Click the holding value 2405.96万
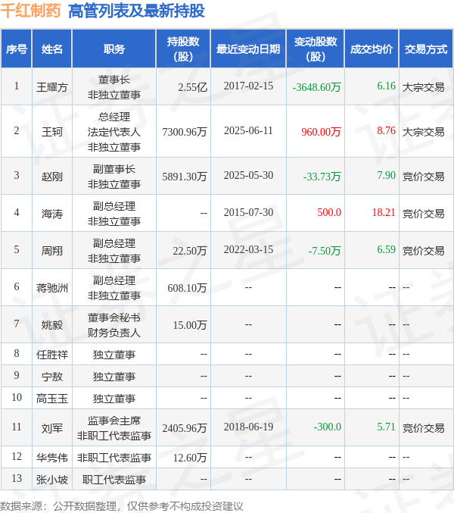The width and height of the screenshot is (454, 513). [185, 428]
